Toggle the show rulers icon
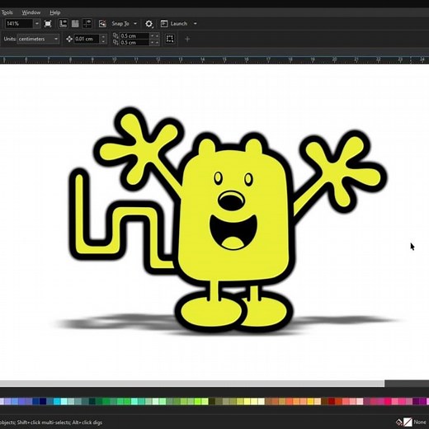Viewport: 429px width, 429px height. pyautogui.click(x=63, y=24)
